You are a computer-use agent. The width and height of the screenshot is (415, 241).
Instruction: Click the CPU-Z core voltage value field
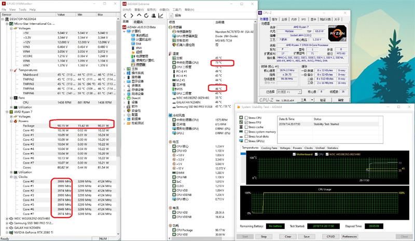pos(316,39)
